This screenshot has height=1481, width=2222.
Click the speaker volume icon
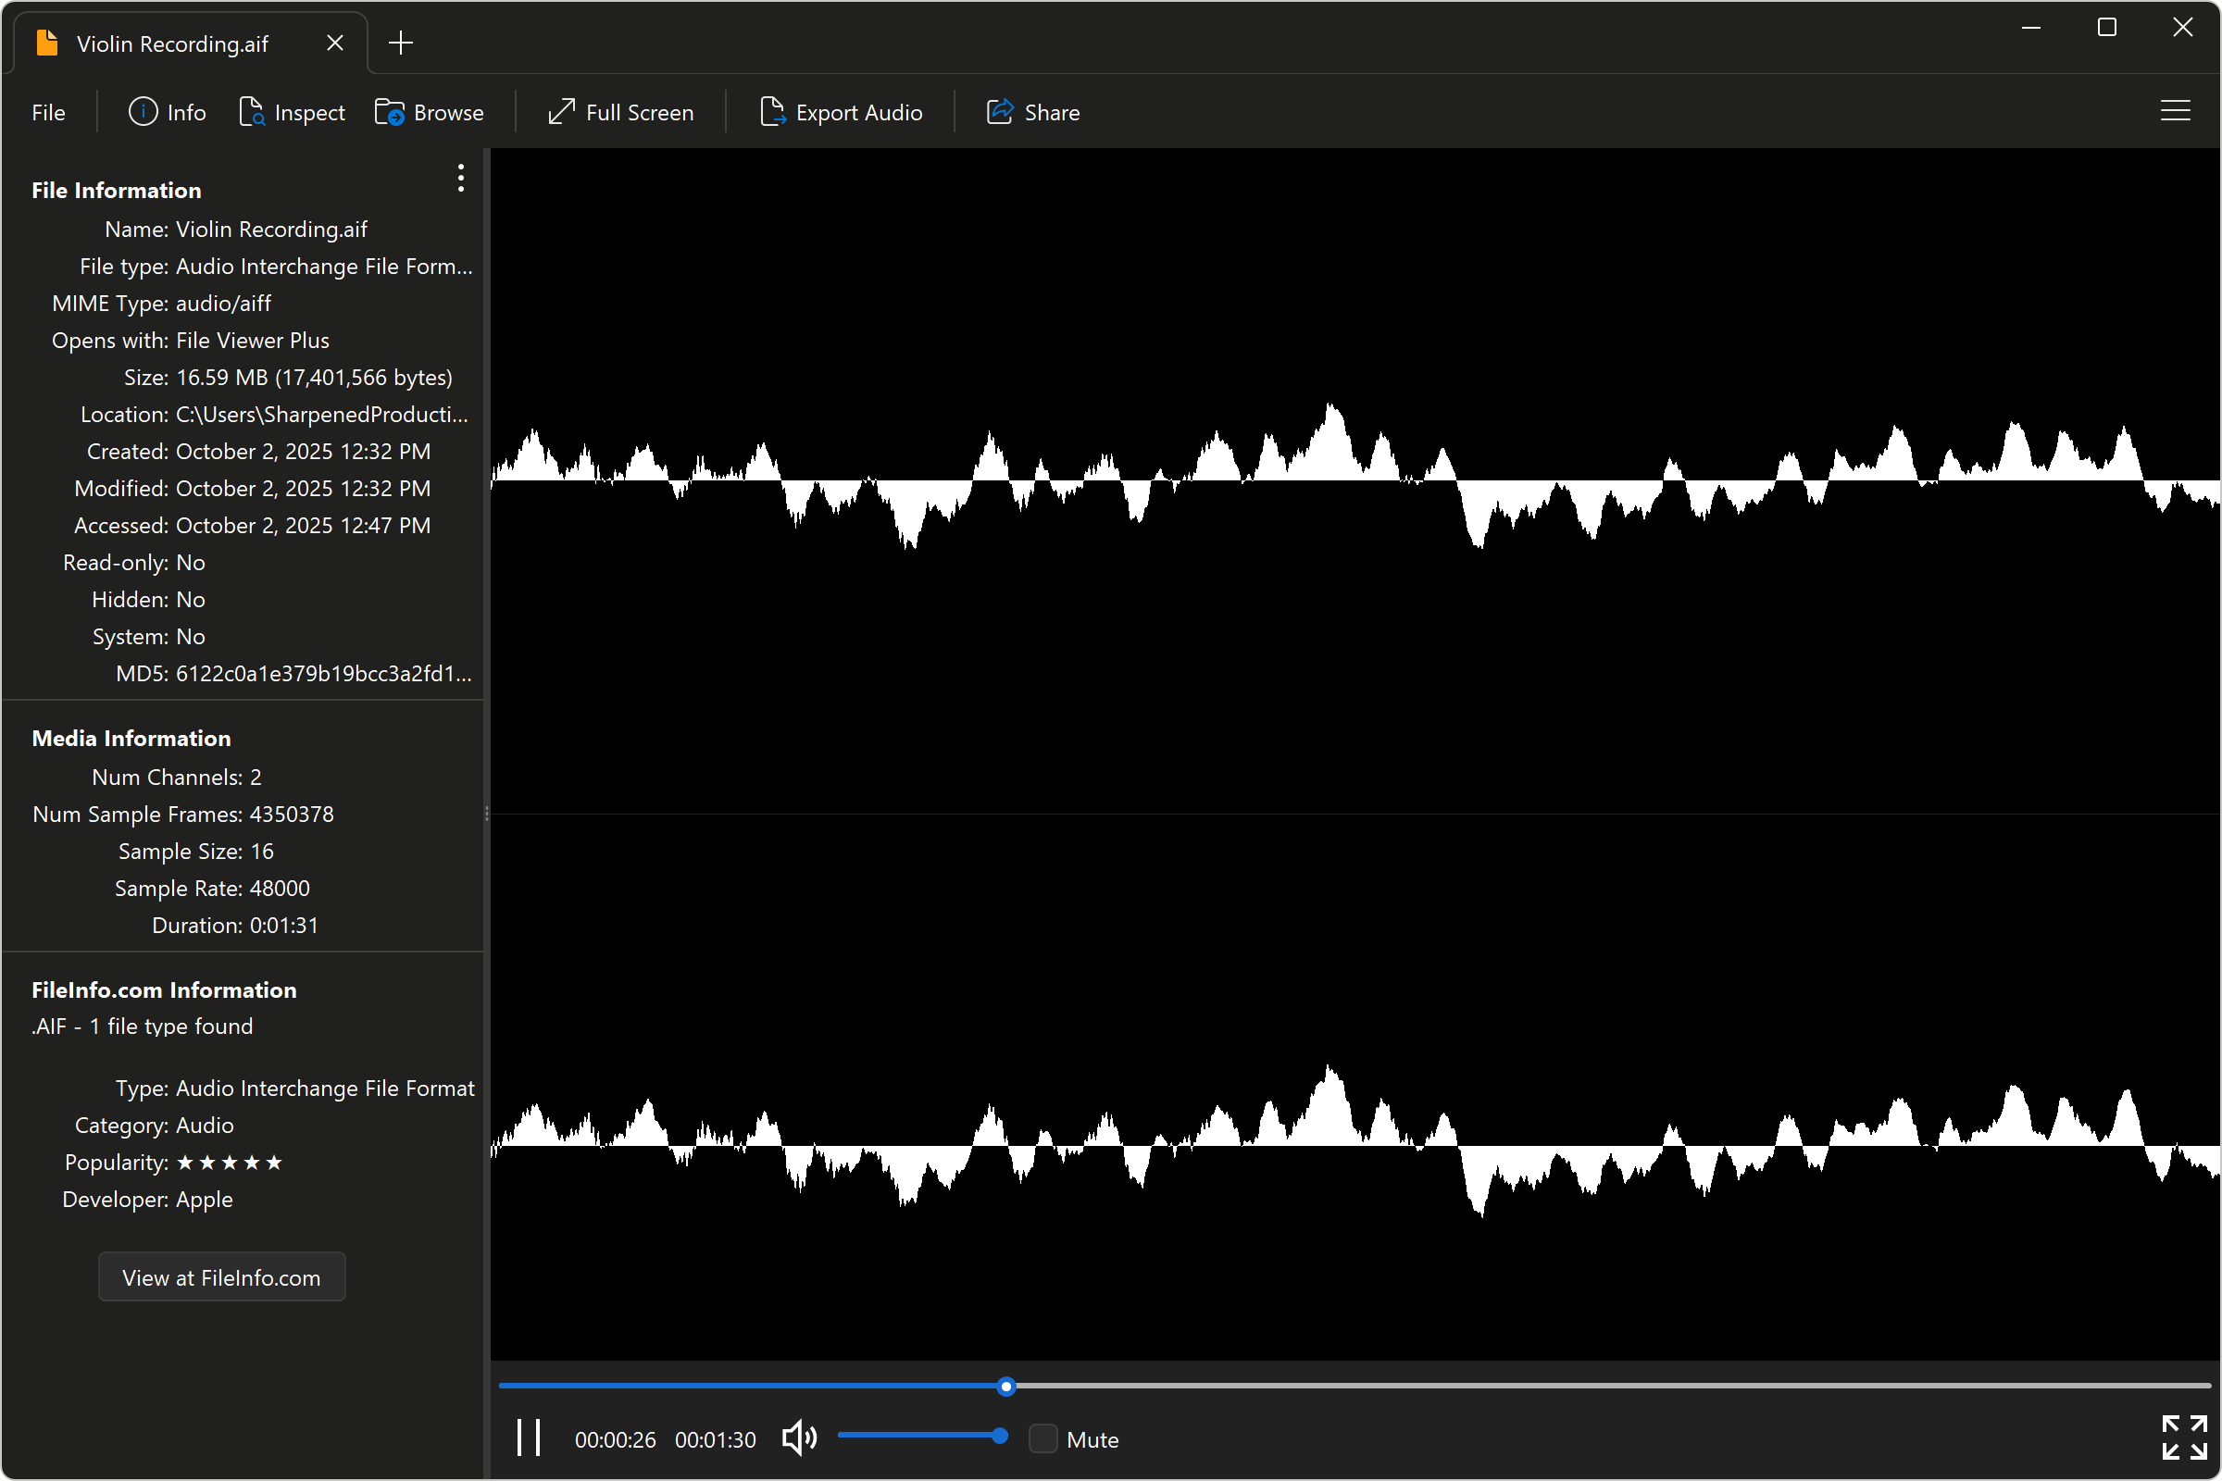[798, 1437]
